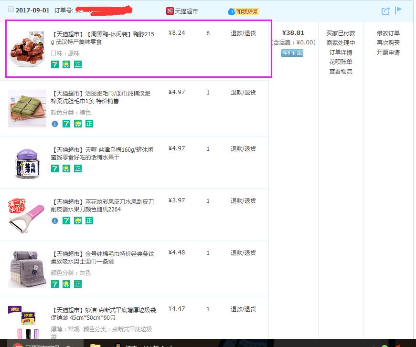The image size is (416, 347).
Task: Open the 盐津乌梅 jar thumbnail
Action: (x=27, y=164)
